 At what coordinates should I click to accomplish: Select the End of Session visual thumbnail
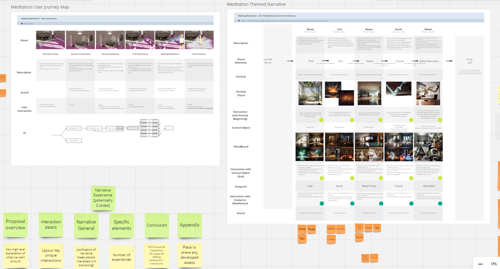(199, 40)
